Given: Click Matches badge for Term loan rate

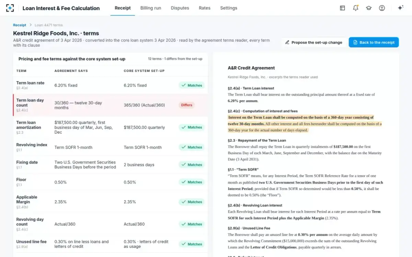Looking at the screenshot, I should point(192,85).
